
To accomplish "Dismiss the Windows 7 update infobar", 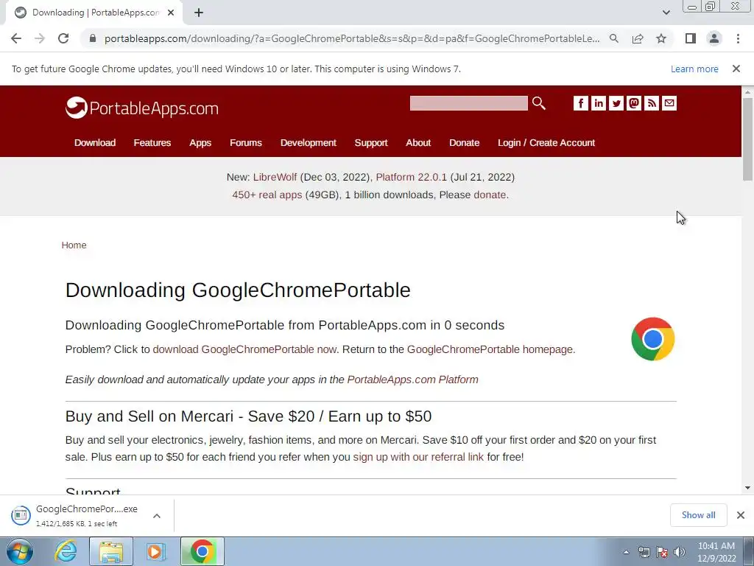I will tap(736, 69).
